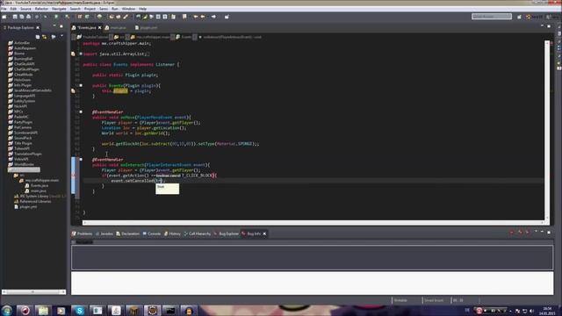Switch to the History tab
Screen dimensions: 562x316
click(x=172, y=233)
